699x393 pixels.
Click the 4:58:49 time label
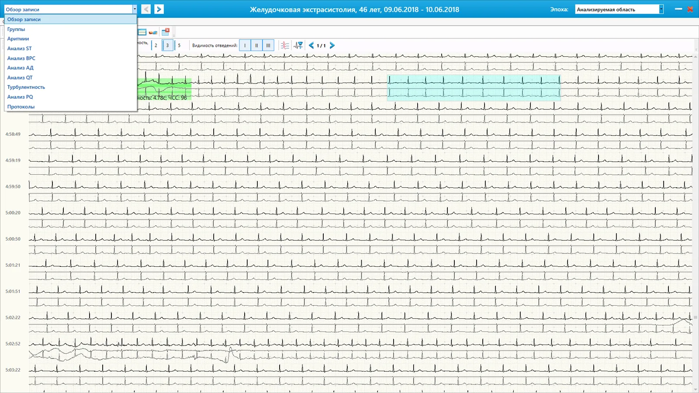[13, 134]
